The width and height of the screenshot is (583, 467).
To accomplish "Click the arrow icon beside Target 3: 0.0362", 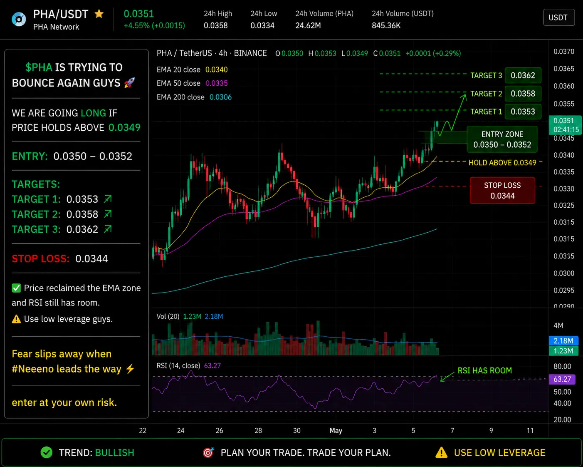I will click(108, 229).
